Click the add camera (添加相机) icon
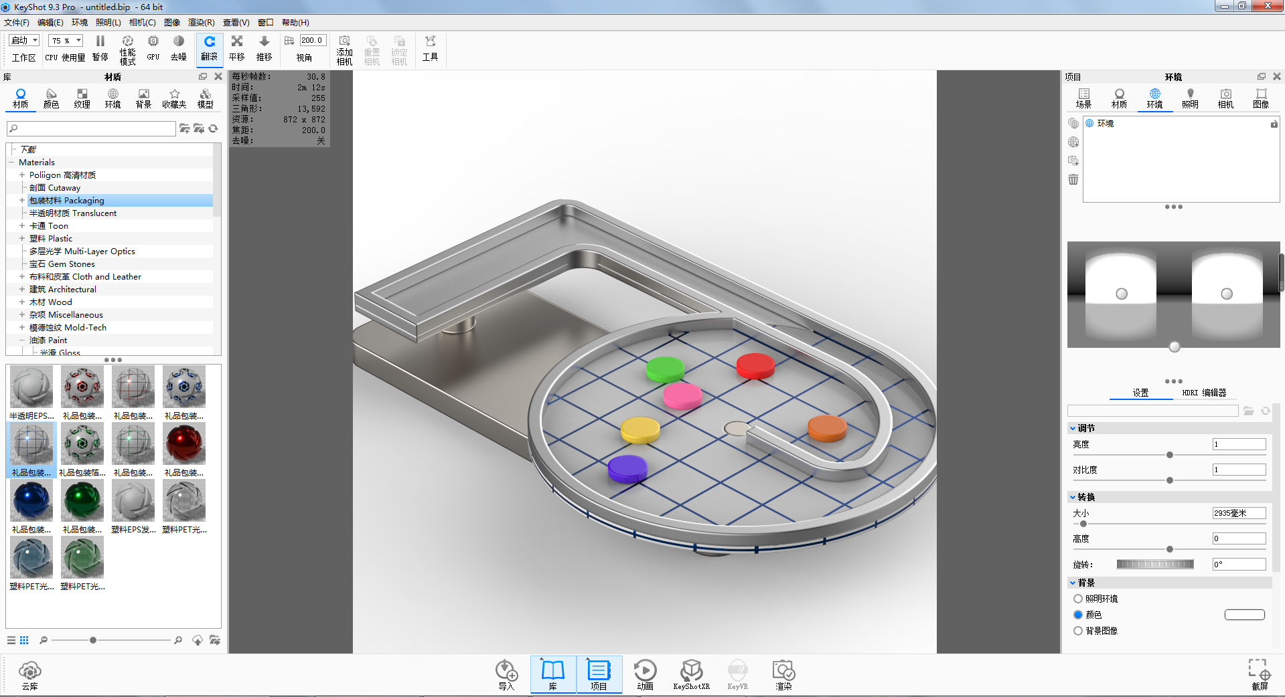 coord(345,50)
